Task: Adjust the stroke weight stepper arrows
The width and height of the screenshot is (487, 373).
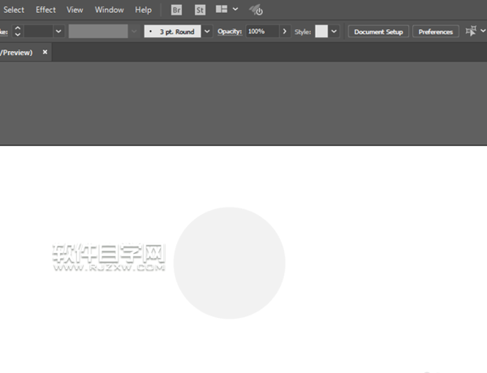Action: (x=18, y=32)
